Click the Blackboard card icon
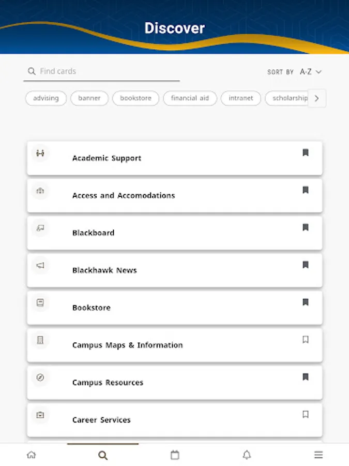Viewport: 349px width, 466px height. coord(40,228)
